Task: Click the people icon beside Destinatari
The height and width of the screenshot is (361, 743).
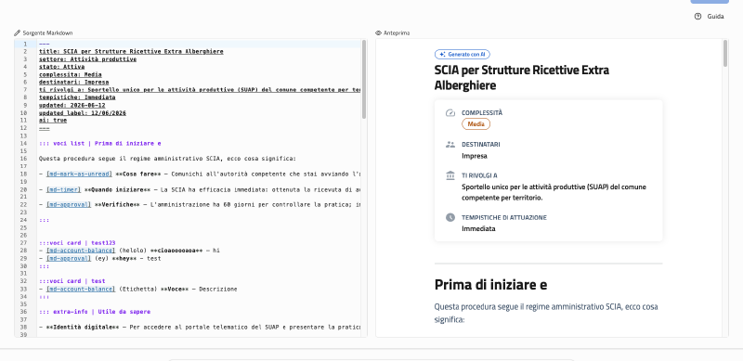Action: point(450,145)
